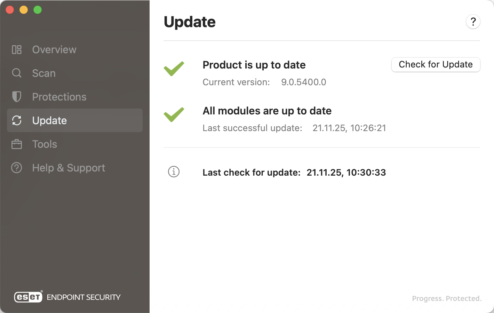The image size is (494, 313).
Task: Click the Tools briefcase icon
Action: tap(17, 144)
